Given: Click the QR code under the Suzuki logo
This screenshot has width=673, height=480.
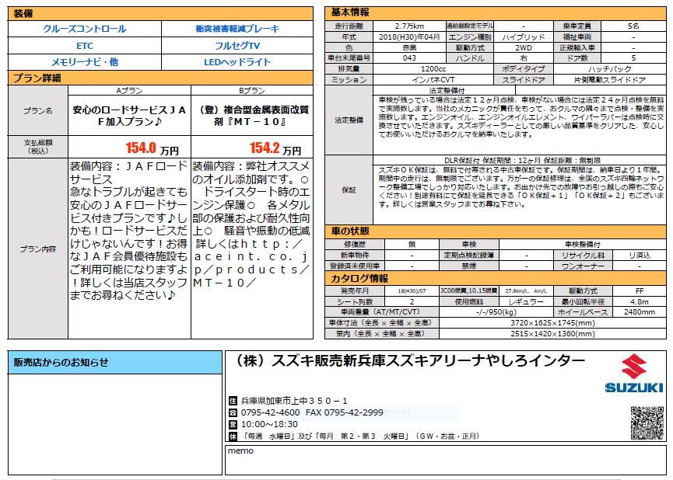Looking at the screenshot, I should click(645, 422).
